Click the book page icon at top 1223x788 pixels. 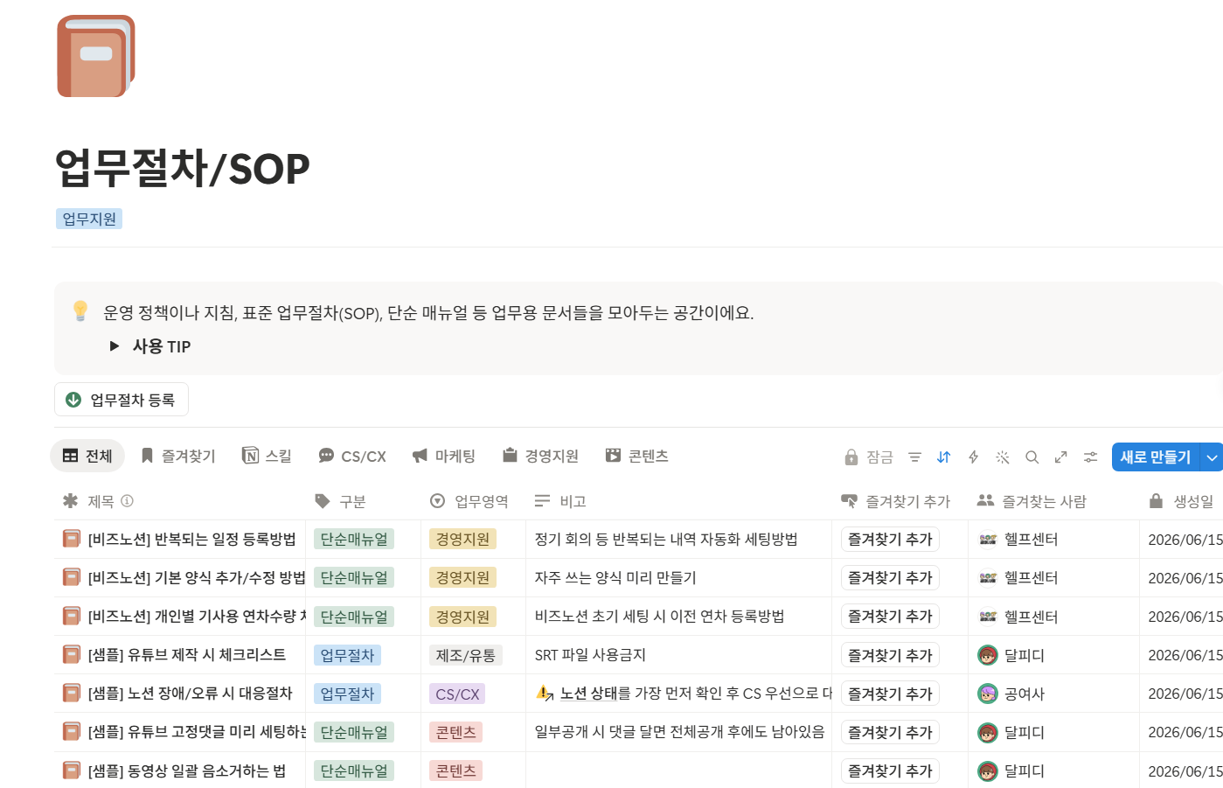coord(96,56)
